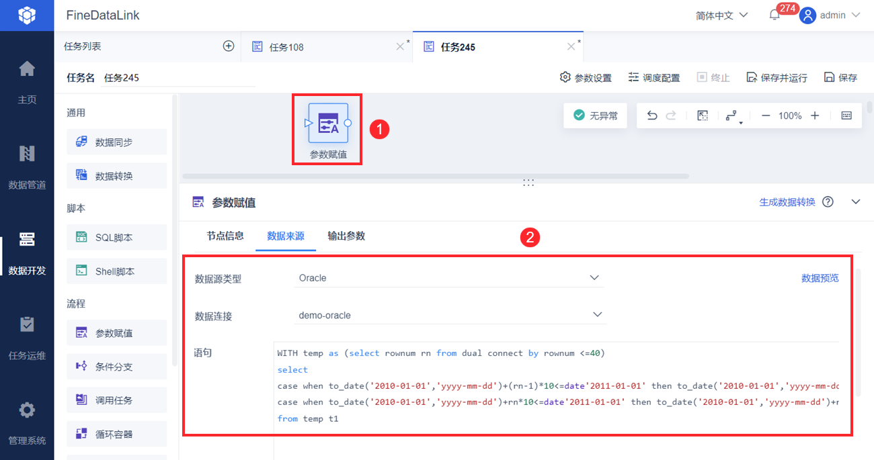Viewport: 874px width, 460px height.
Task: Click the 通用 section label
Action: pos(76,113)
